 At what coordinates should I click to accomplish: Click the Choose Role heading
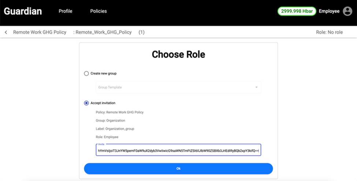(x=178, y=54)
